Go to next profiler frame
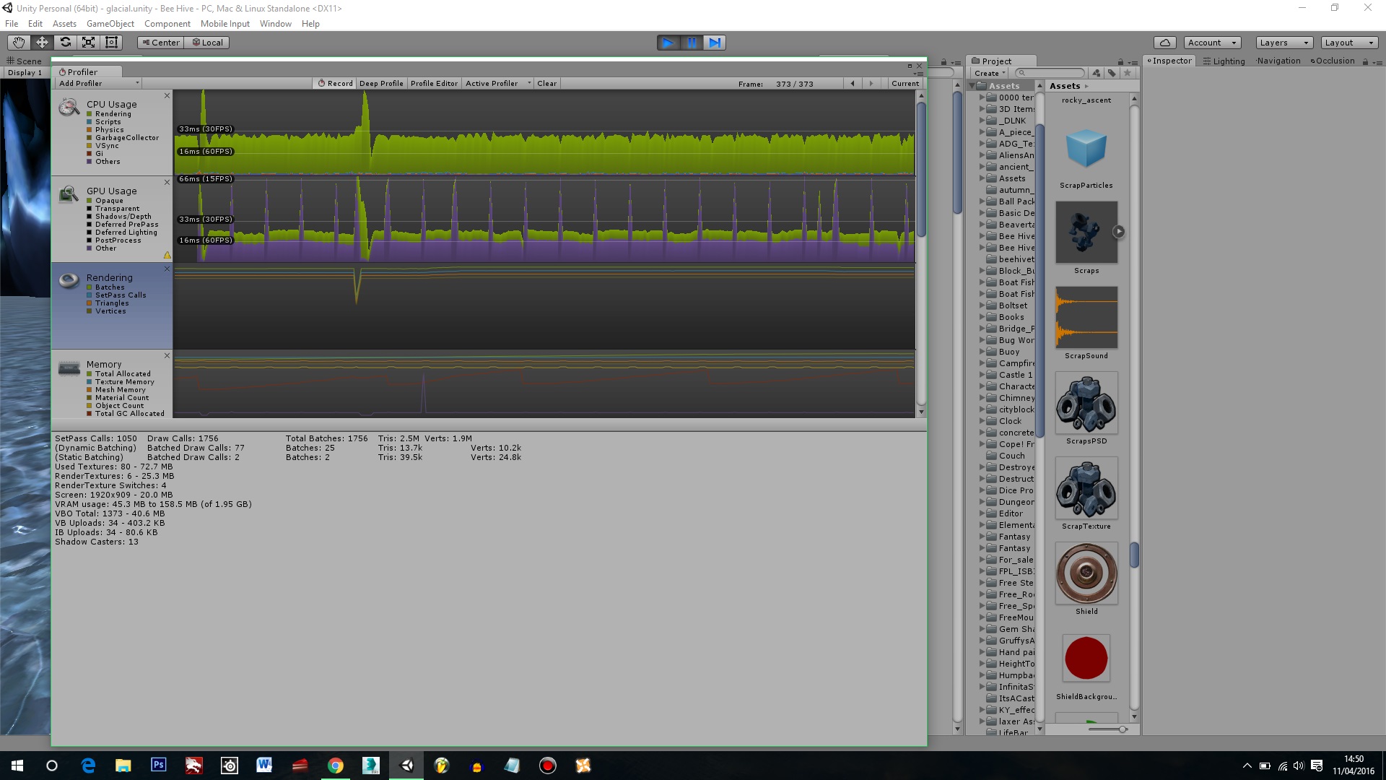The height and width of the screenshot is (780, 1386). pyautogui.click(x=871, y=84)
